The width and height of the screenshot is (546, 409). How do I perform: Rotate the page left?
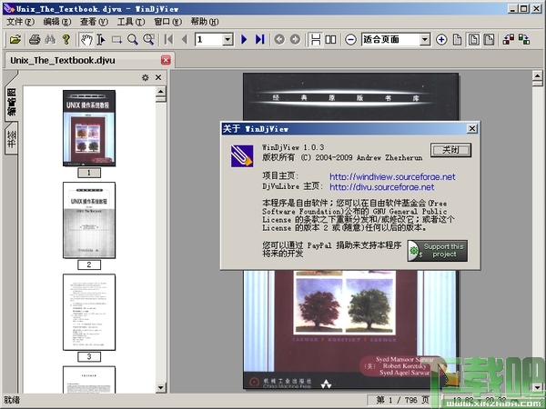[x=509, y=40]
